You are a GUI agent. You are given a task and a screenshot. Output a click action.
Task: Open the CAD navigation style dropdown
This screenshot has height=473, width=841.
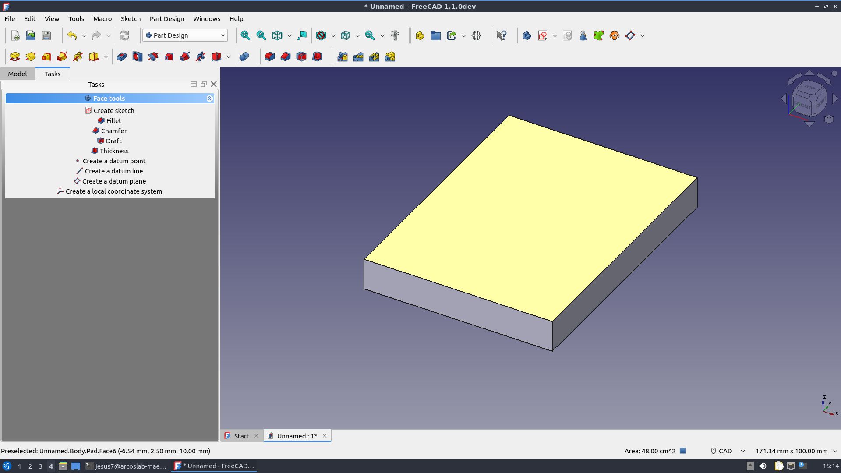tap(728, 451)
